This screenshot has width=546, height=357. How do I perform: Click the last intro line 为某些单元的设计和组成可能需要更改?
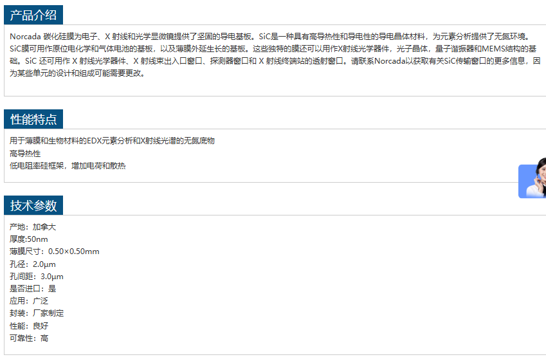click(x=77, y=73)
